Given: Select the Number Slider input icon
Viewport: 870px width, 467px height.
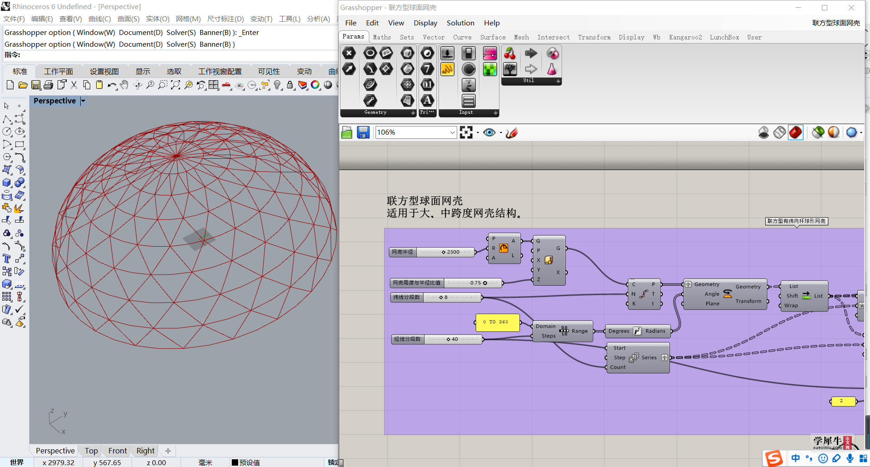Looking at the screenshot, I should (x=447, y=53).
